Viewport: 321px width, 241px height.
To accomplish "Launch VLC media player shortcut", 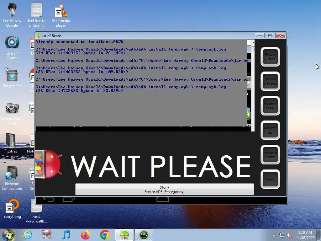I will pyautogui.click(x=61, y=15).
